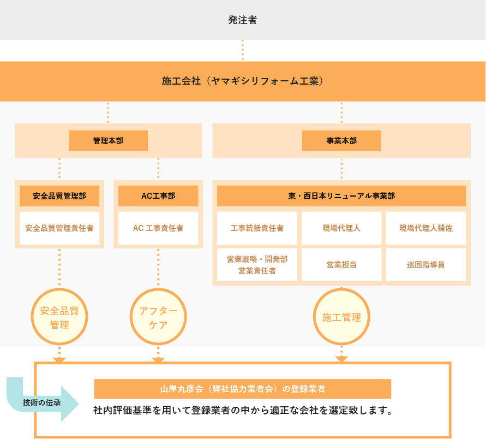
Task: Select the 現場代理人 cell
Action: point(341,228)
